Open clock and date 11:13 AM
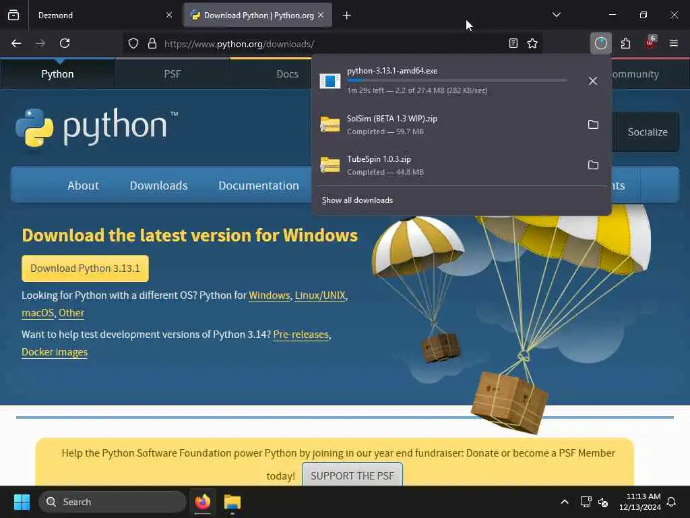This screenshot has width=690, height=518. pyautogui.click(x=640, y=502)
